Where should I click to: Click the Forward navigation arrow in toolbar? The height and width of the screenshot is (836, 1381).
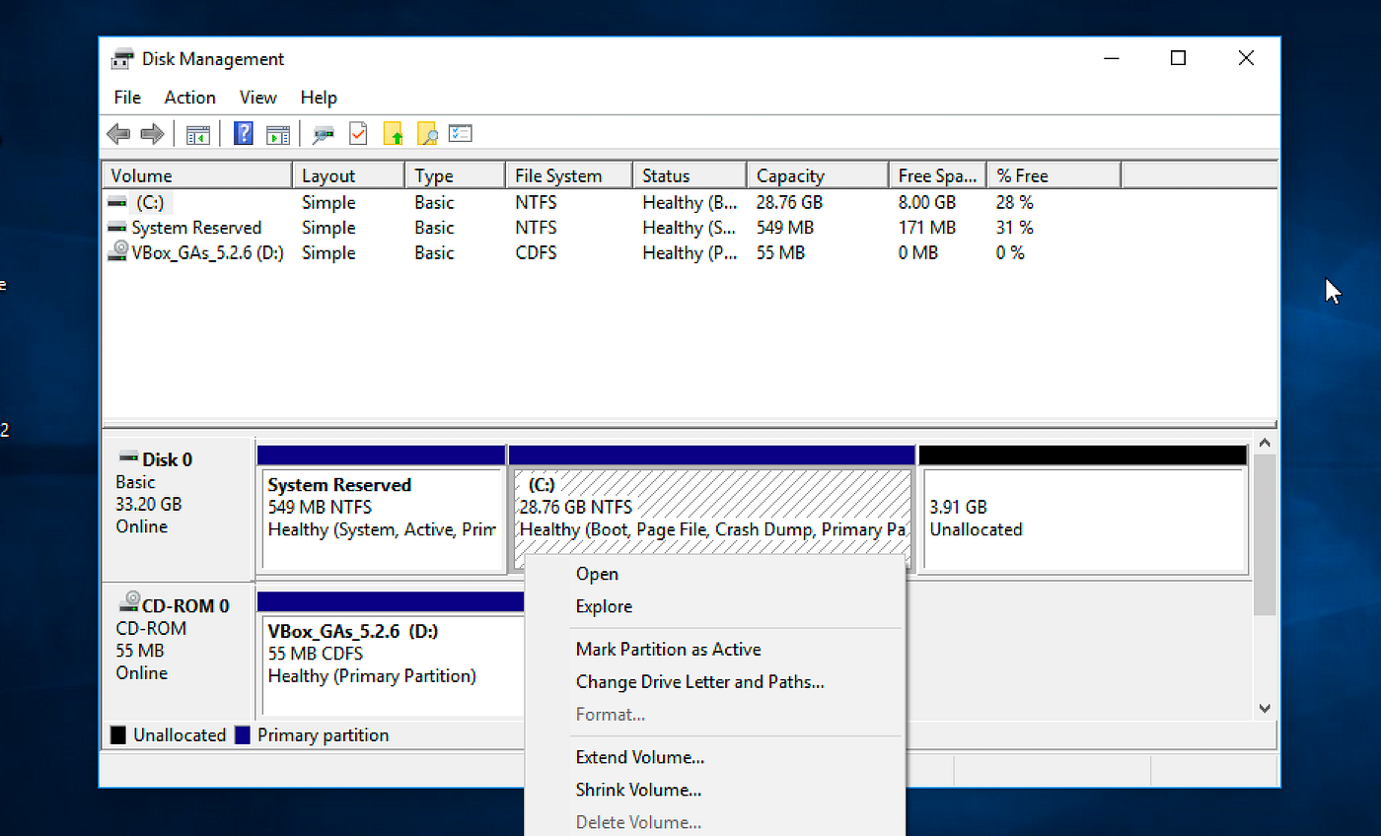coord(151,133)
